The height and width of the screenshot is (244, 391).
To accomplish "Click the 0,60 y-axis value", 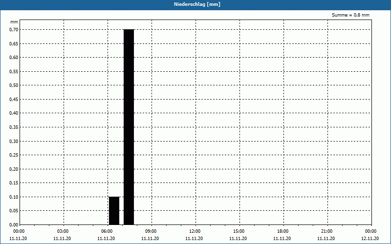I will coord(14,58).
